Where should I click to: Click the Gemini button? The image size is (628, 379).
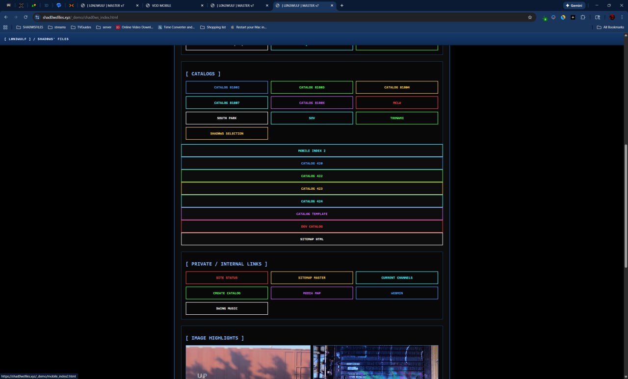(x=574, y=5)
